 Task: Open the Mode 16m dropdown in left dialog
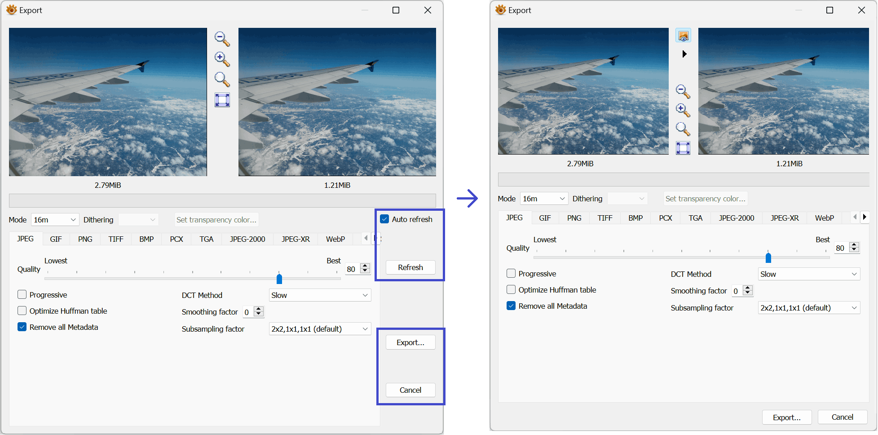[x=55, y=220]
